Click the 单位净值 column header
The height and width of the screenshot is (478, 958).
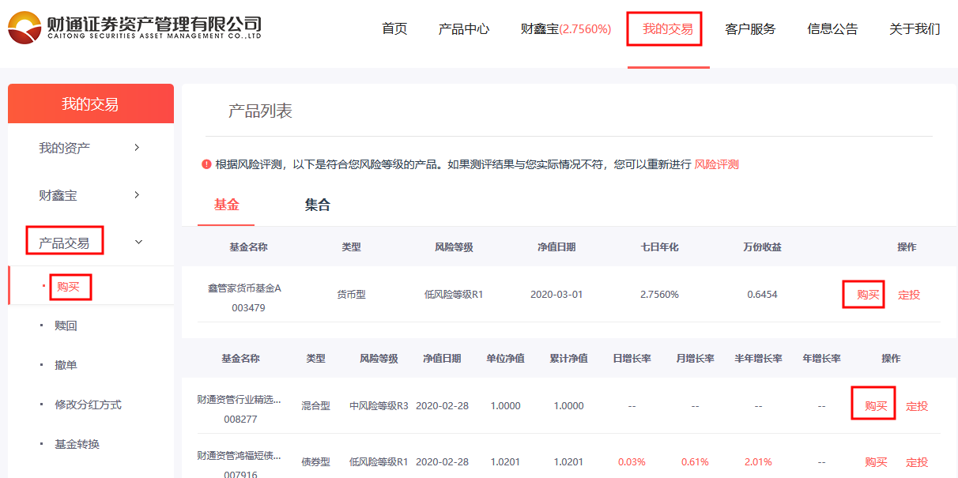point(505,359)
